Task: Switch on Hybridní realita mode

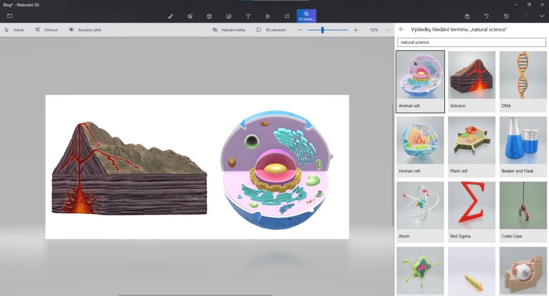Action: [229, 30]
